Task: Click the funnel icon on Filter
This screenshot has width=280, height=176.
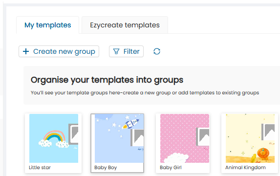Action: click(x=116, y=51)
